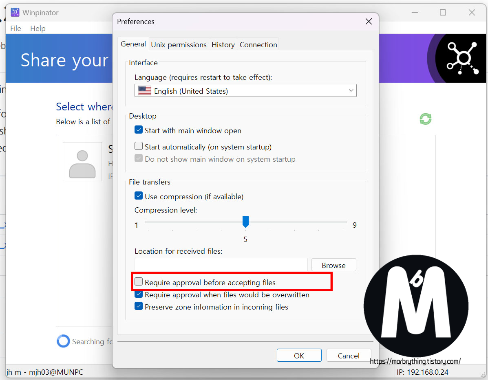488x380 pixels.
Task: Maximize the Winpinator window
Action: tap(443, 13)
